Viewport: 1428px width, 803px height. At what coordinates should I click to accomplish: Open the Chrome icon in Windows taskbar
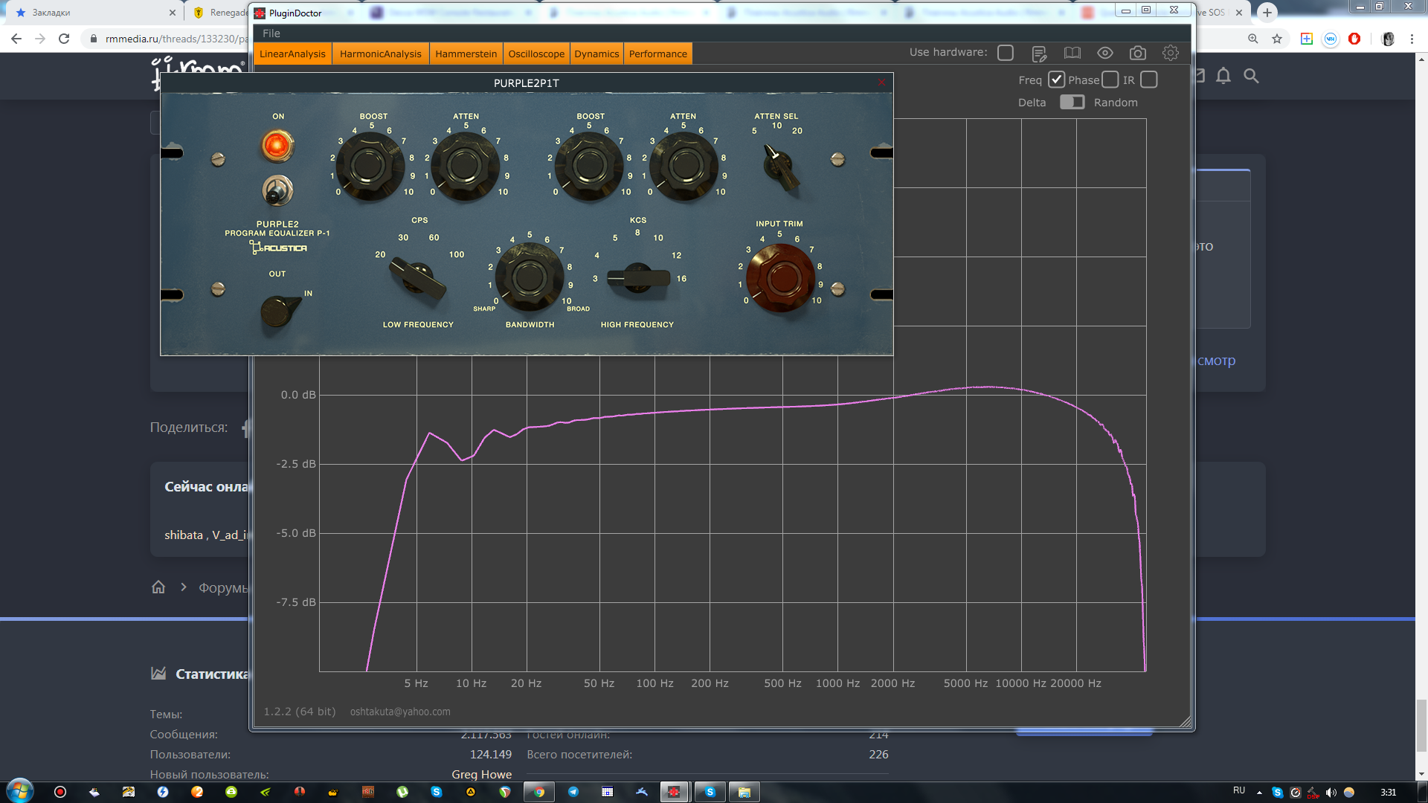coord(539,792)
